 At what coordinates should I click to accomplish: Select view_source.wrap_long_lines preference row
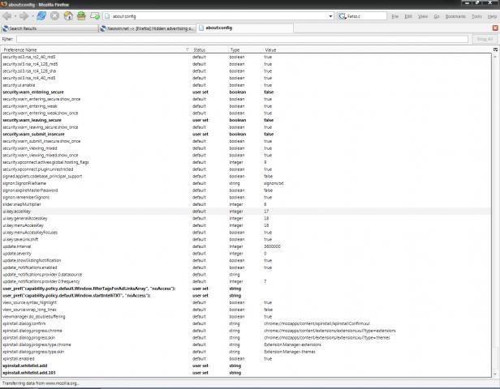(246, 310)
